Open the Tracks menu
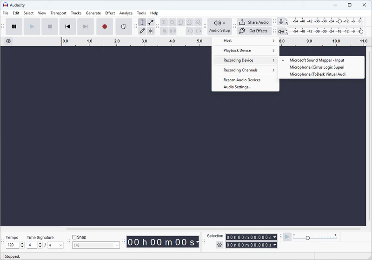Screen dimensions: 372x260 click(x=76, y=13)
